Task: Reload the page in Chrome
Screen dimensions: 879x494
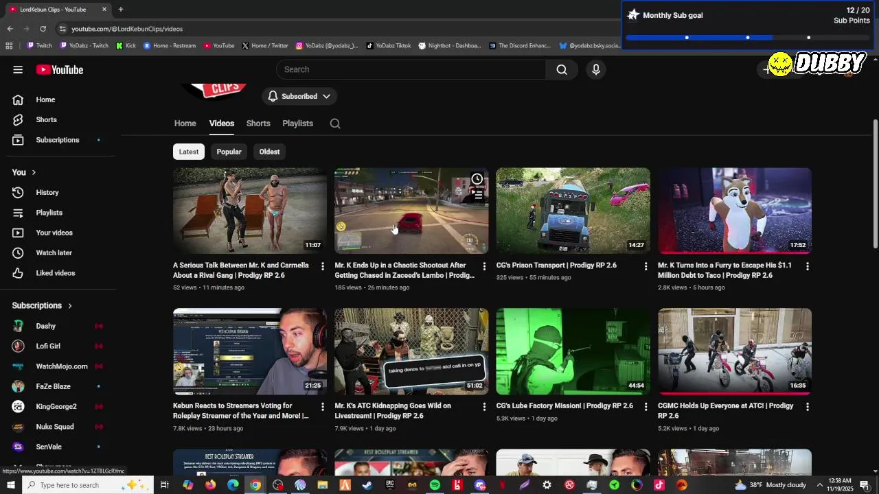Action: coord(43,29)
